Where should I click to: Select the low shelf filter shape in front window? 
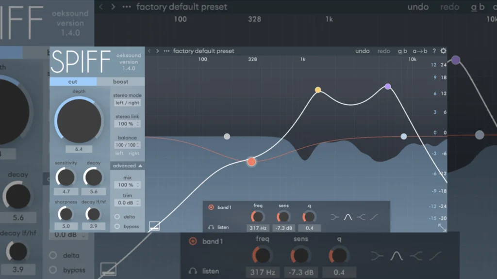[x=335, y=217]
